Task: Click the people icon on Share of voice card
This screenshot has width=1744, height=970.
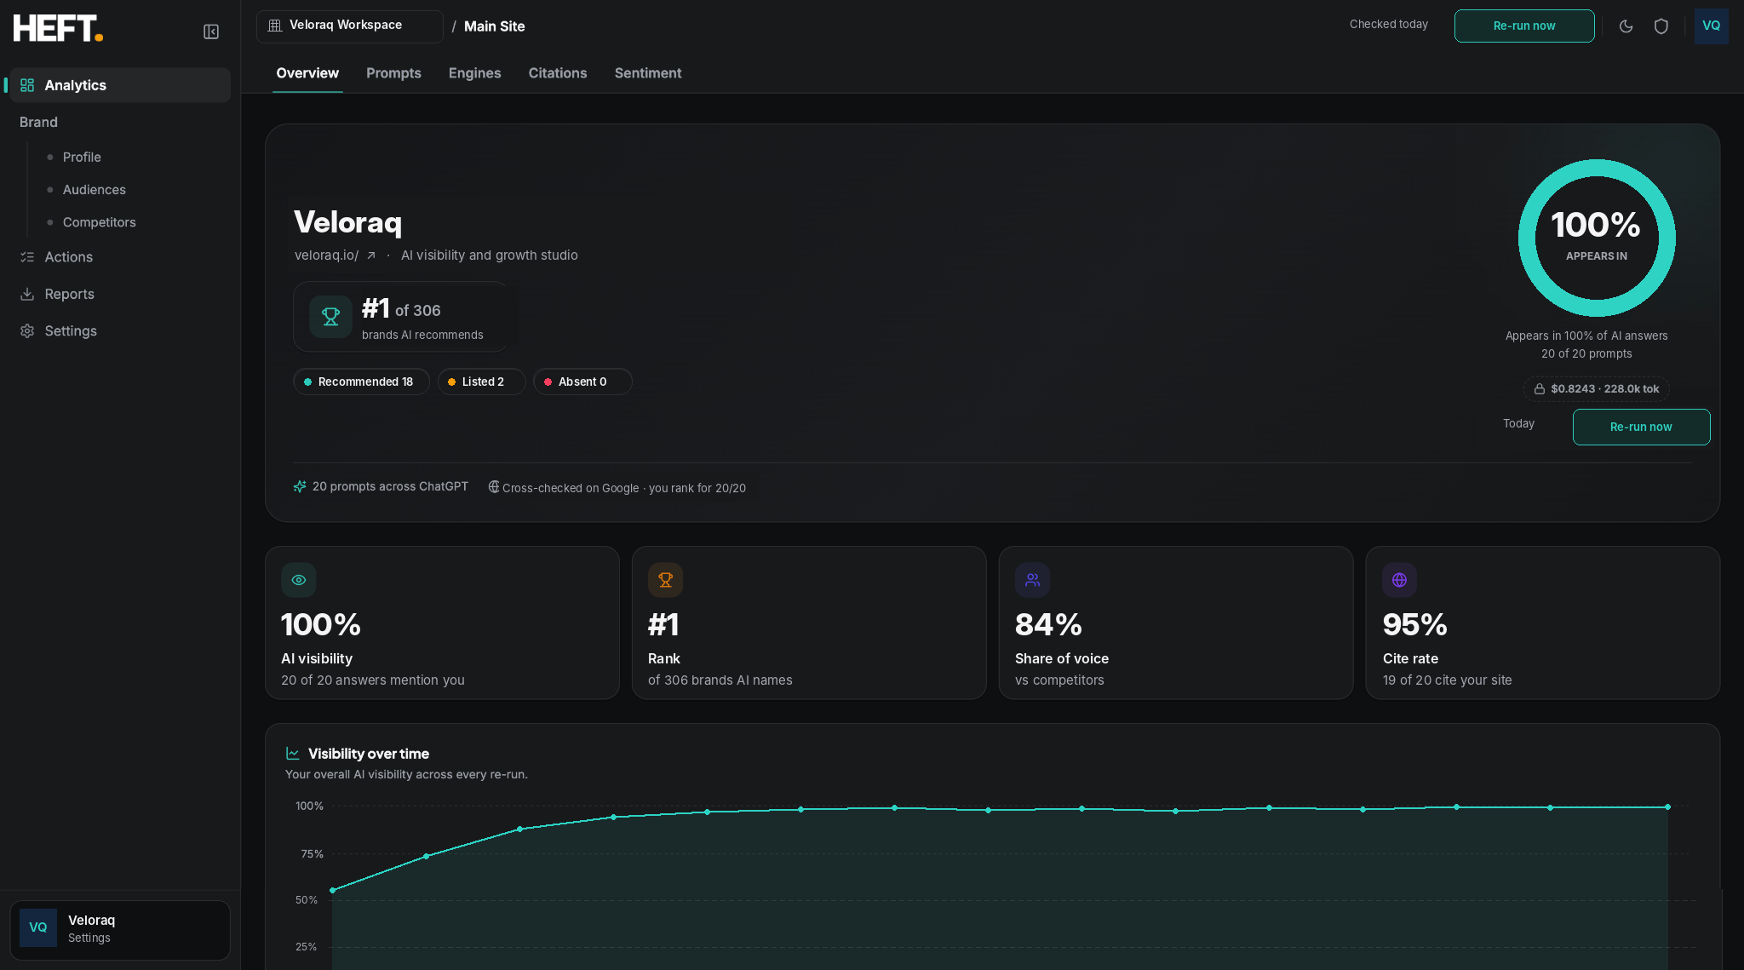Action: [1033, 580]
